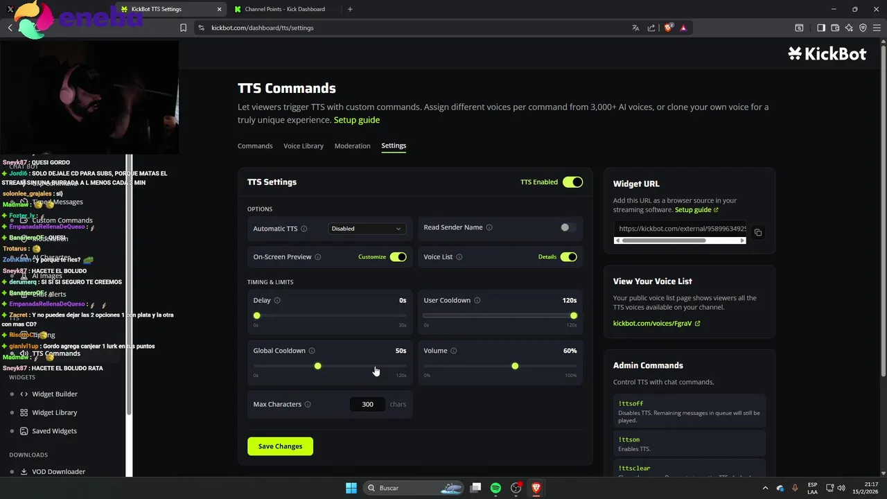Enable the Read Sender Name switch
The image size is (887, 499).
point(568,227)
